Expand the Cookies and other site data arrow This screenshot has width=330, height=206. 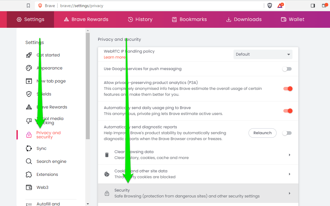coord(290,174)
